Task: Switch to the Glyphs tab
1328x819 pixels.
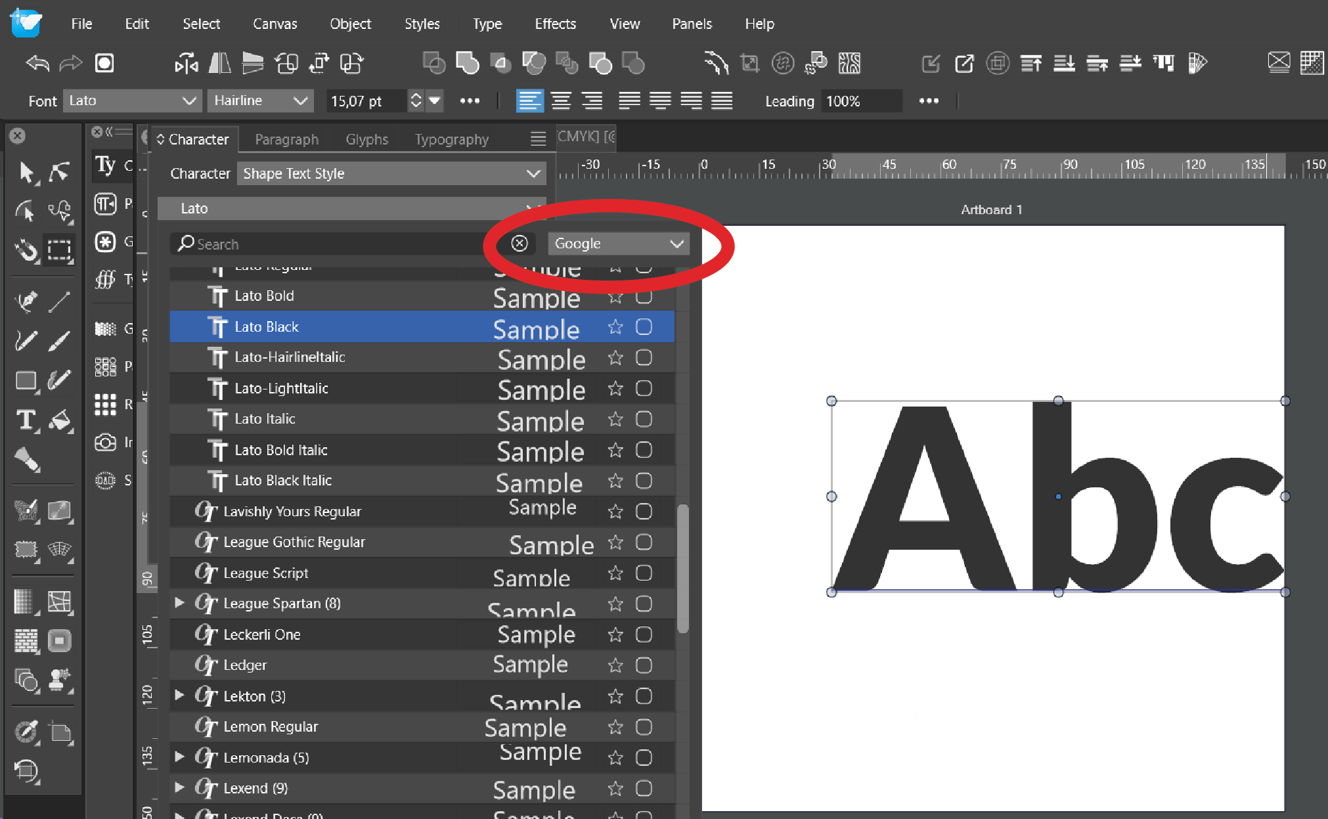Action: (x=366, y=139)
